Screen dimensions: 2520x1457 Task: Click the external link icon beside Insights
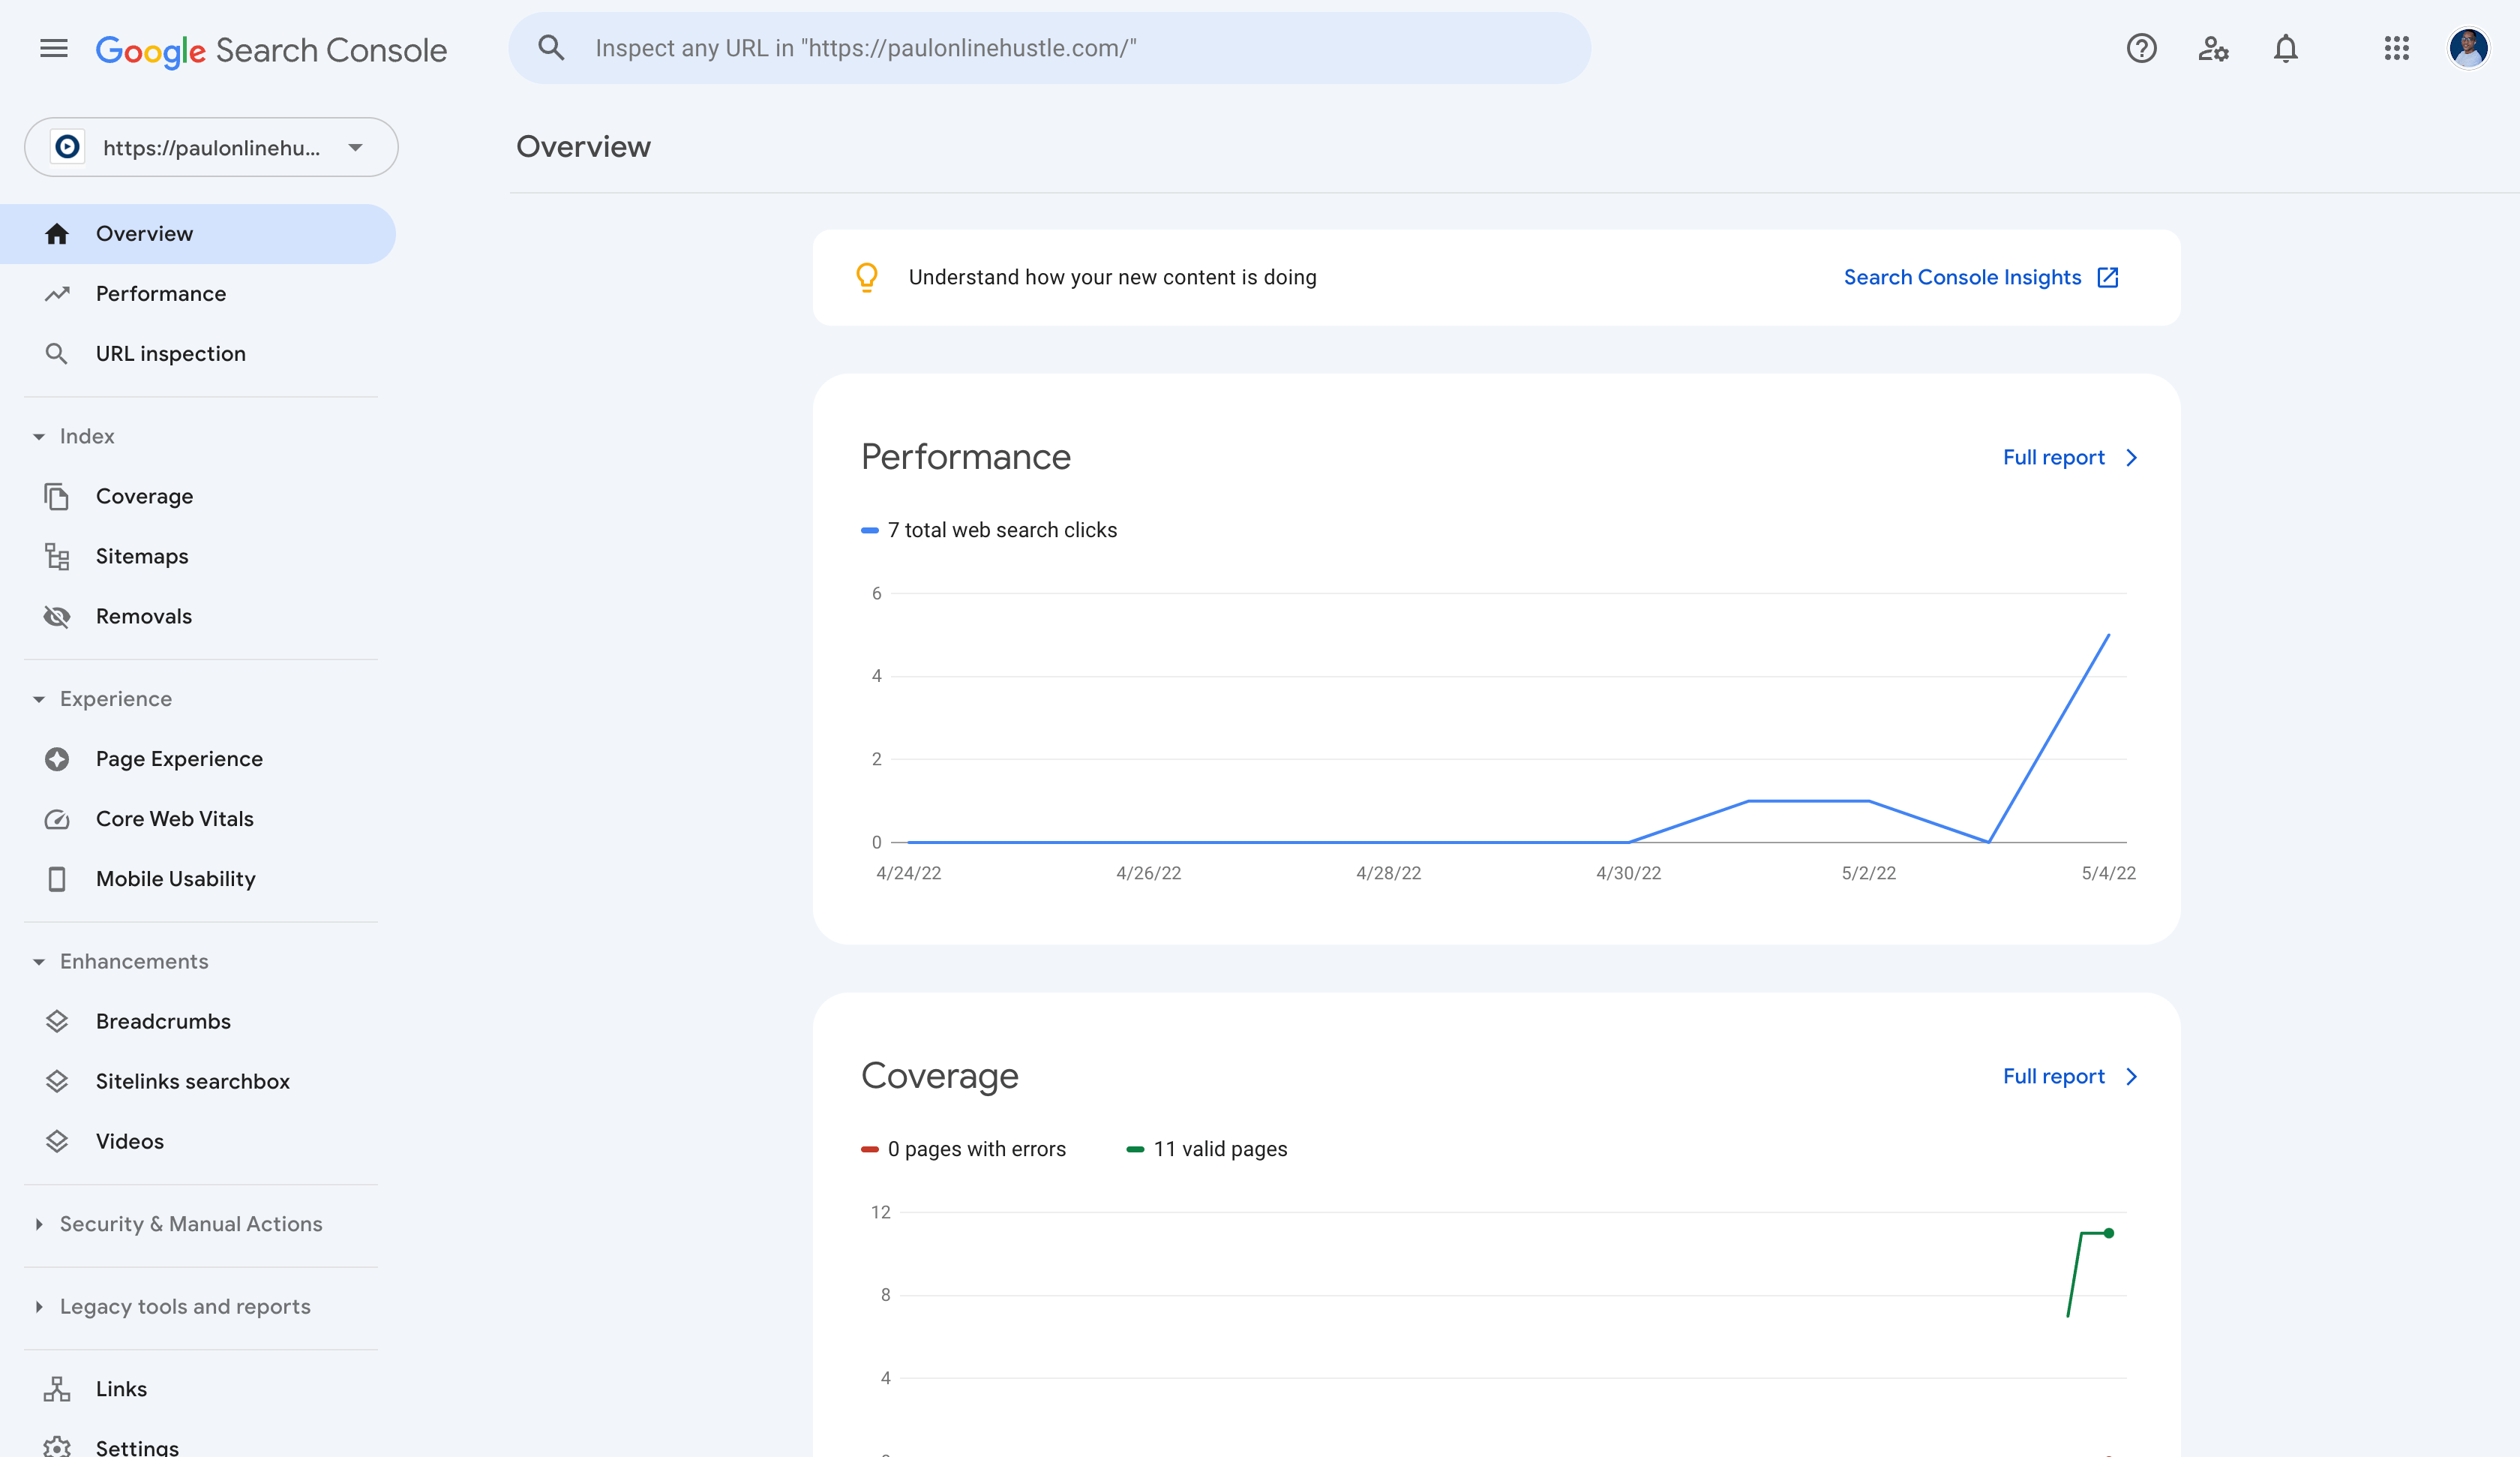pyautogui.click(x=2107, y=277)
